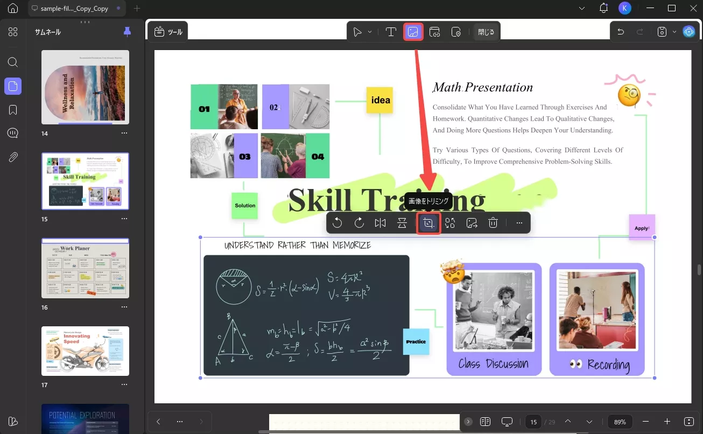Open the ツール menu button
This screenshot has height=434, width=703.
coord(168,32)
